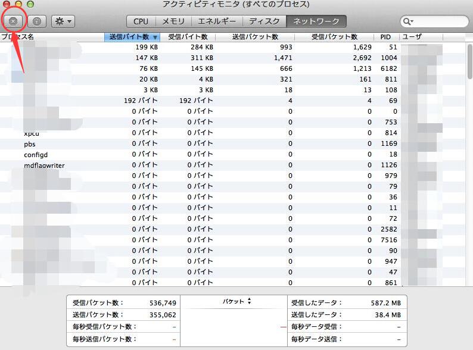The height and width of the screenshot is (350, 473).
Task: Click the quit process (X) toolbar button
Action: [13, 21]
